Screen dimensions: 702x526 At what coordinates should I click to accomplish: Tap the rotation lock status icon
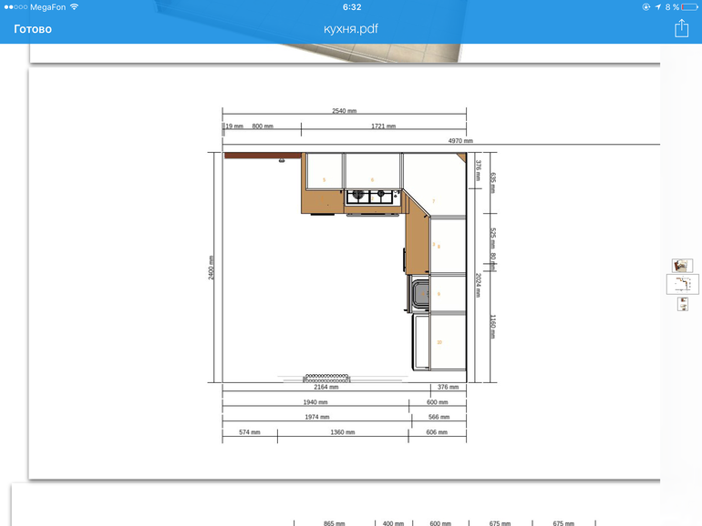click(x=646, y=6)
